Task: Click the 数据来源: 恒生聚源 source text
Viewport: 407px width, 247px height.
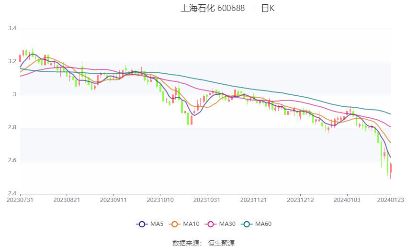Action: [203, 243]
